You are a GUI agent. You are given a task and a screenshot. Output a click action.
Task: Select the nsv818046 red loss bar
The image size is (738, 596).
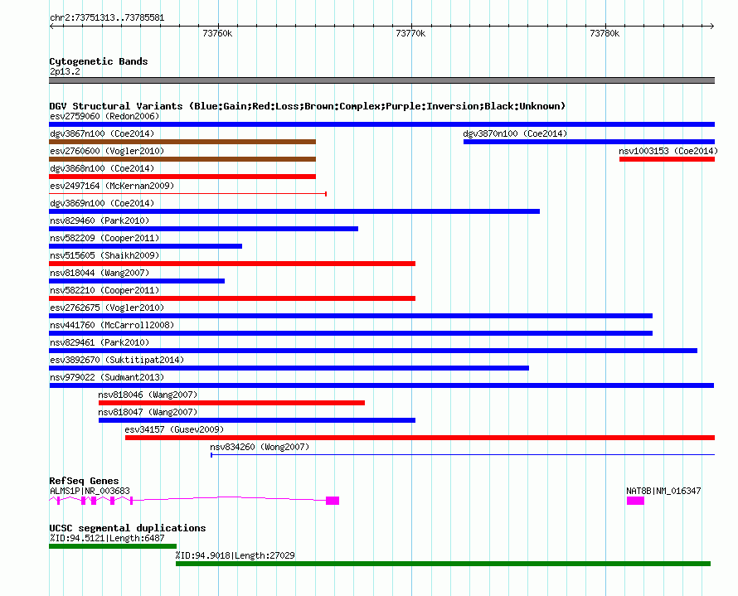pyautogui.click(x=231, y=403)
